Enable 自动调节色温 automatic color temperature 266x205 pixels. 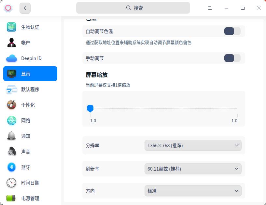[232, 31]
